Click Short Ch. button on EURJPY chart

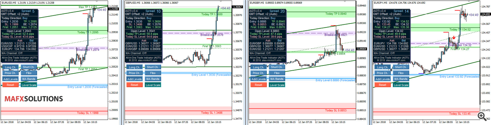coord(401,67)
